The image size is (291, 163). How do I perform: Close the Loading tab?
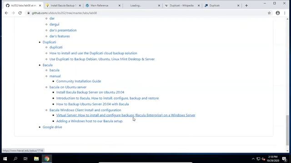(x=159, y=5)
